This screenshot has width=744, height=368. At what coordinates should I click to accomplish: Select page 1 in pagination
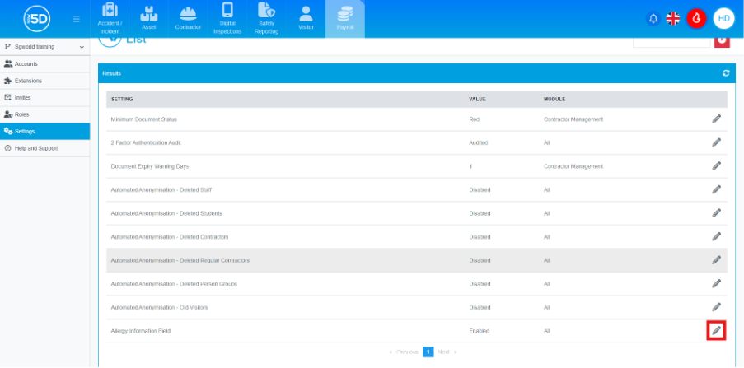[428, 352]
